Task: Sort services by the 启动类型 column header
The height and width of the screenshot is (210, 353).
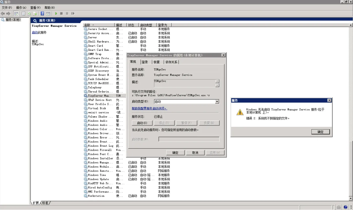Action: pyautogui.click(x=148, y=25)
